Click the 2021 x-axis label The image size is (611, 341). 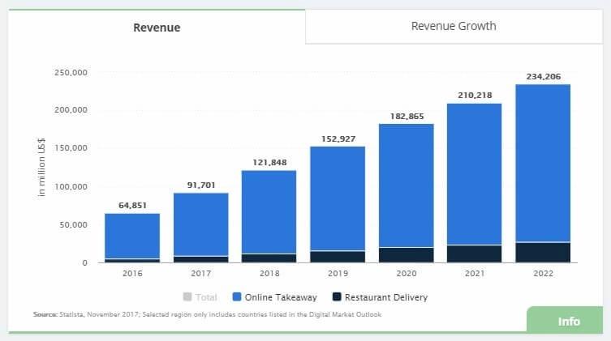pos(475,273)
